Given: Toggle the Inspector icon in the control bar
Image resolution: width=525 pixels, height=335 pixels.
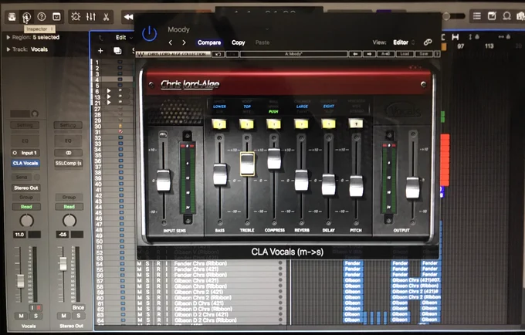Looking at the screenshot, I should (x=27, y=16).
